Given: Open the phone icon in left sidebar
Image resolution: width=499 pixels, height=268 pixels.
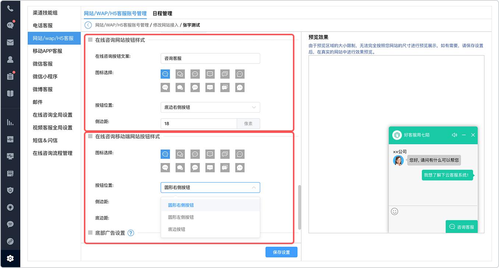Looking at the screenshot, I should tap(10, 8).
